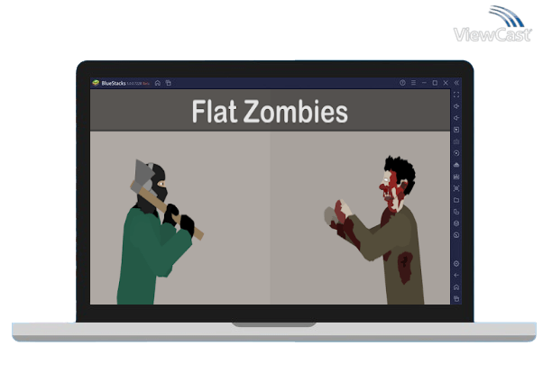
Task: Click the BlueStacks logo icon
Action: [x=96, y=83]
